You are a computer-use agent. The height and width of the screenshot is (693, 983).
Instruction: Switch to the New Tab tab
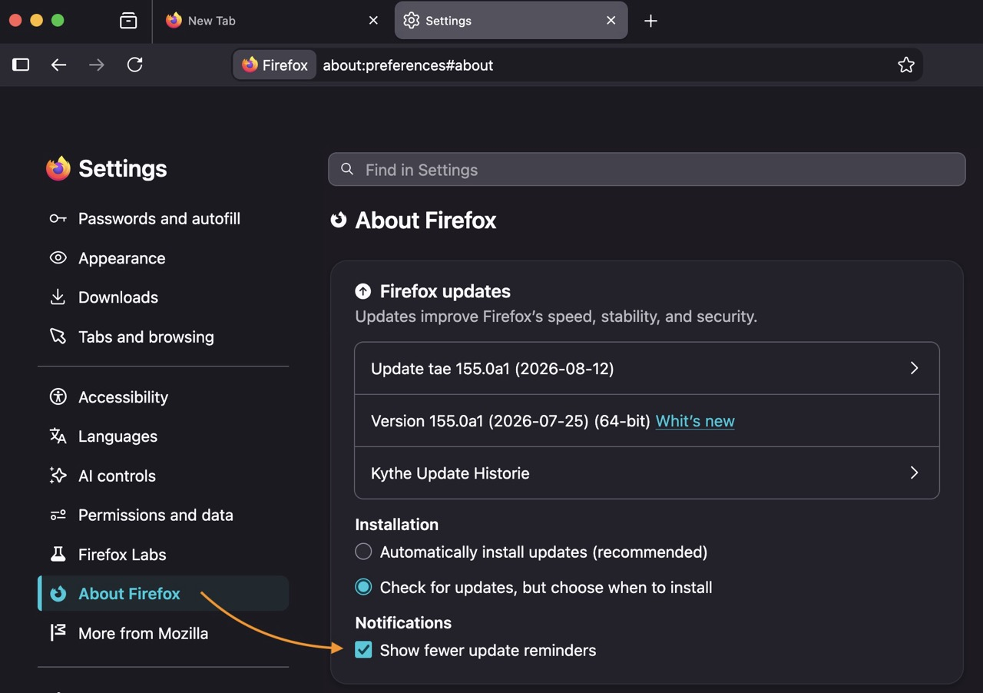click(x=271, y=21)
